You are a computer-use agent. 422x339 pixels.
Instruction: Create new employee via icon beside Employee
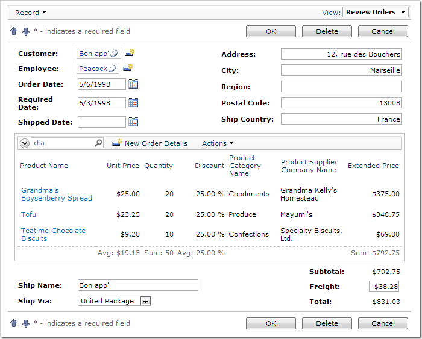(128, 68)
